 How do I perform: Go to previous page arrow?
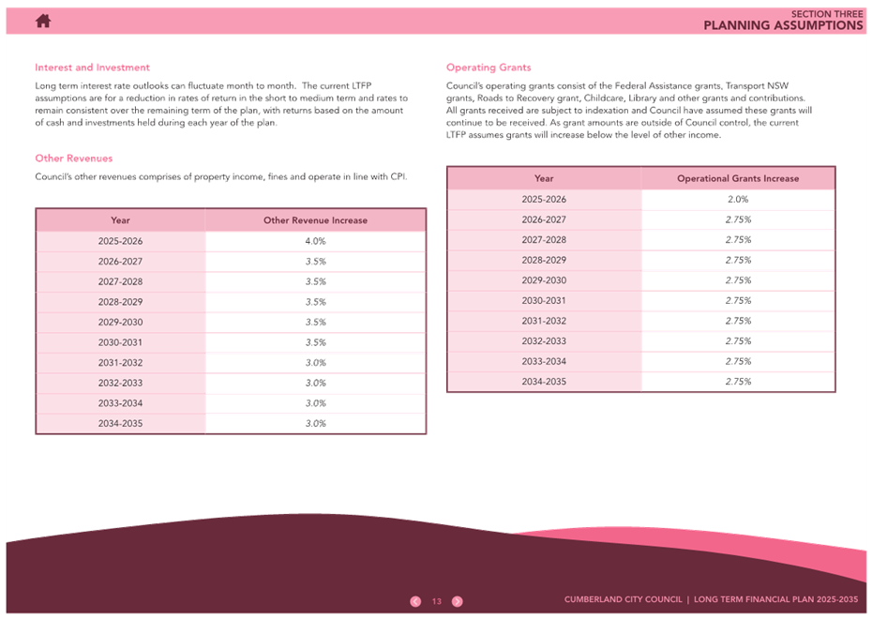tap(415, 601)
